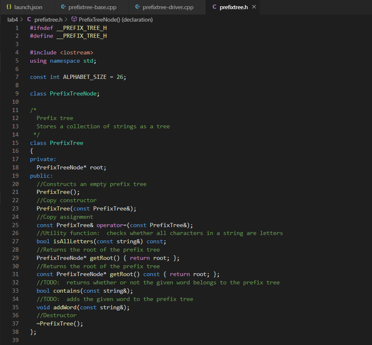Image resolution: width=372 pixels, height=345 pixels.
Task: Click line number 15 in the gutter
Action: click(x=16, y=143)
